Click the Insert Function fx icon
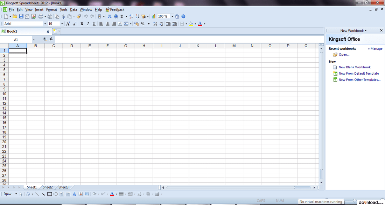The image size is (385, 205). 51,39
